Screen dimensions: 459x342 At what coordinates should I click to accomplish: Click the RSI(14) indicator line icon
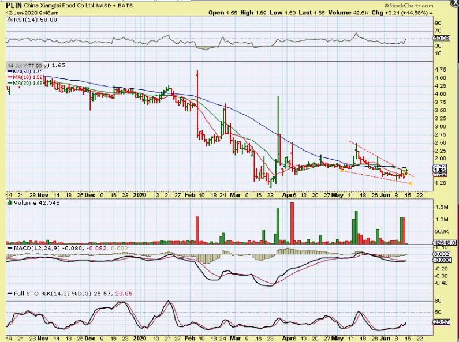coord(10,20)
